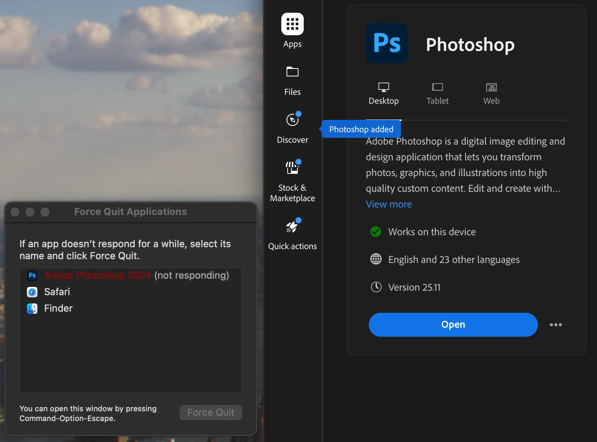Click the View more link

pyautogui.click(x=389, y=204)
